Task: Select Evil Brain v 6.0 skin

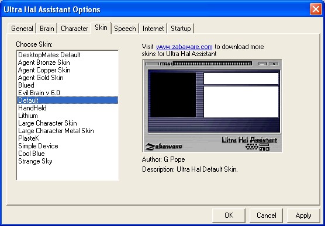Action: tap(67, 93)
